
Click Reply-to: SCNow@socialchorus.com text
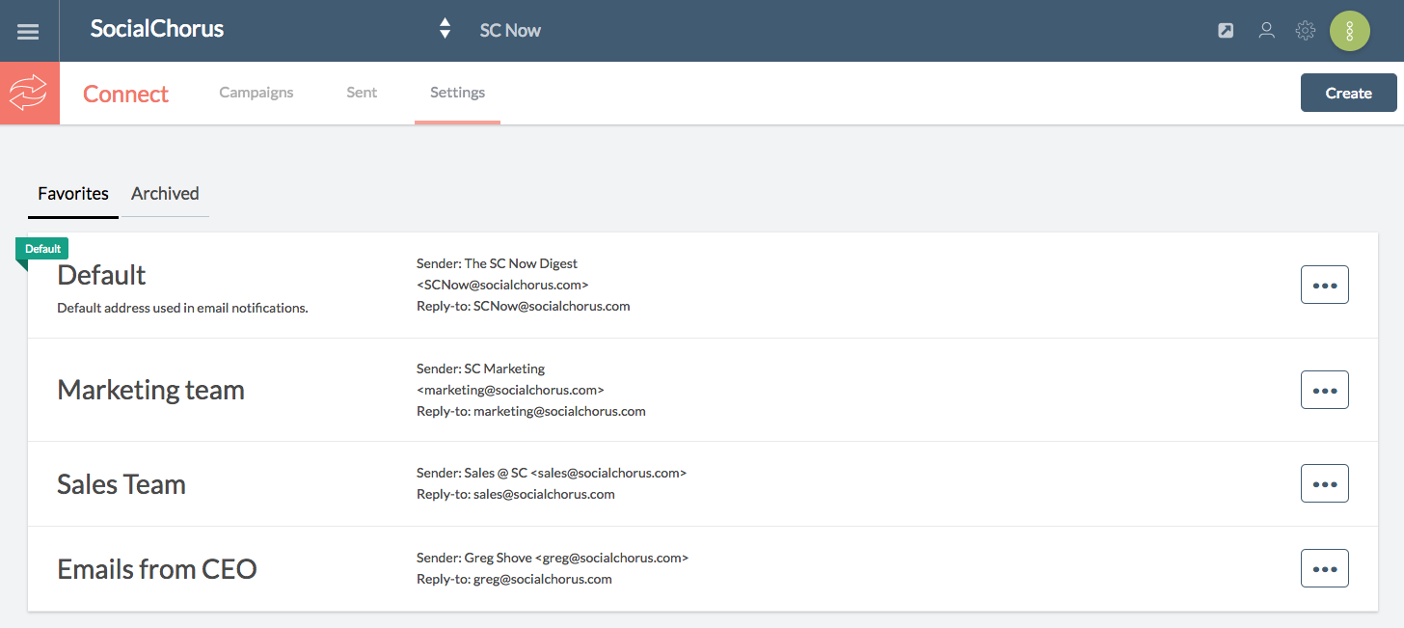pos(524,306)
